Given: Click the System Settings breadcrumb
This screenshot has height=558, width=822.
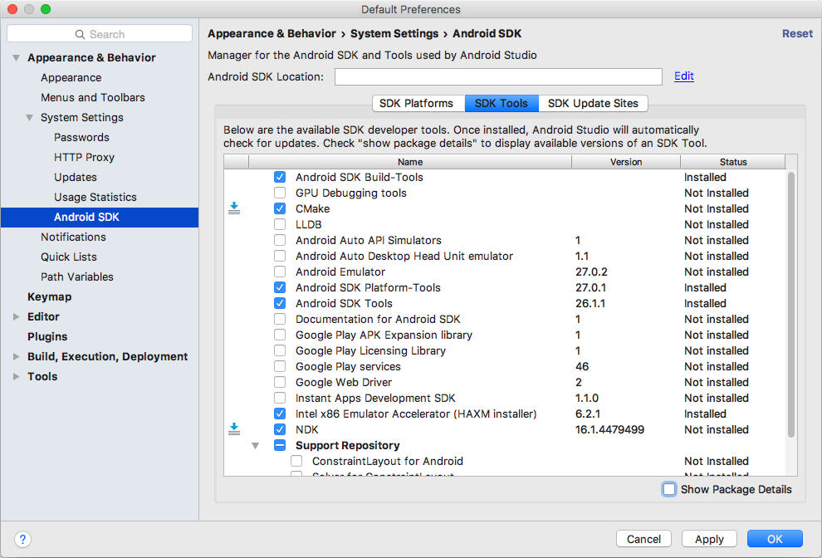Looking at the screenshot, I should coord(394,33).
